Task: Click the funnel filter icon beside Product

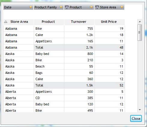Action: [x=67, y=7]
